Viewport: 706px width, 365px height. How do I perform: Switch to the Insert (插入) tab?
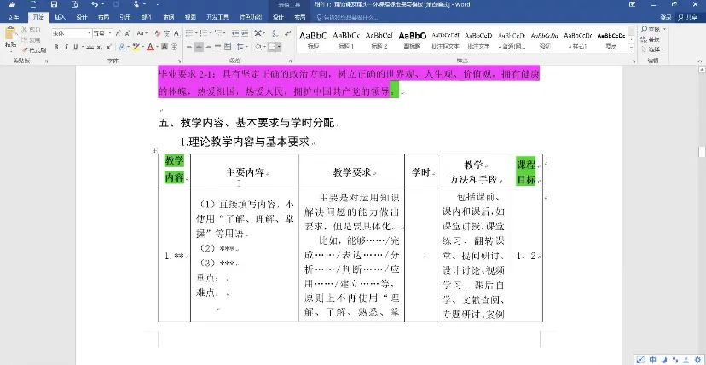pyautogui.click(x=60, y=18)
